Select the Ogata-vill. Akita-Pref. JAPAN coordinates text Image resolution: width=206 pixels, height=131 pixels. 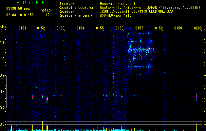click(x=150, y=8)
